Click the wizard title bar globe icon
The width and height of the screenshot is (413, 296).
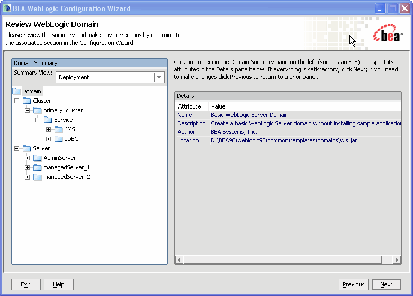tap(7, 8)
